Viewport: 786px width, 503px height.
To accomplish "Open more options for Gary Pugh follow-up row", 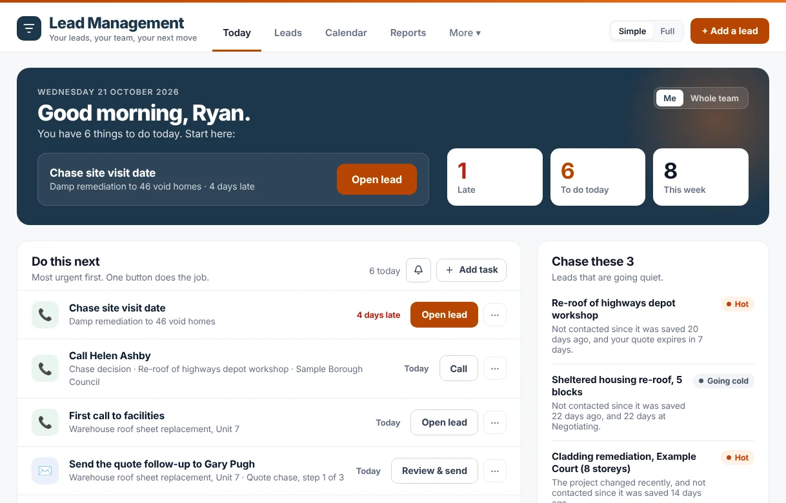I will (495, 471).
